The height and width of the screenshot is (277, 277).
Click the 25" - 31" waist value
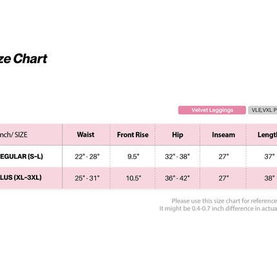point(87,178)
